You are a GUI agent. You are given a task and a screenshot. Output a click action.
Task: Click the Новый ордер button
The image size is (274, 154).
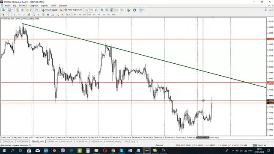click(50, 10)
